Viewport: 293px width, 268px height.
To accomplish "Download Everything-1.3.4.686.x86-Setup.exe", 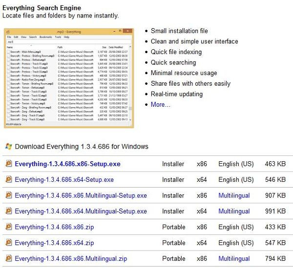I will 68,164.
